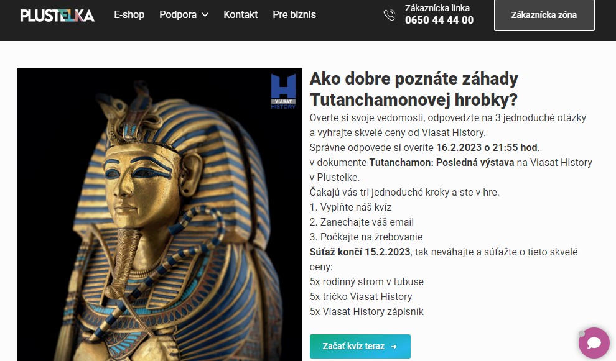Click the chevron next to Podpora
Viewport: 616px width, 361px height.
pyautogui.click(x=205, y=15)
